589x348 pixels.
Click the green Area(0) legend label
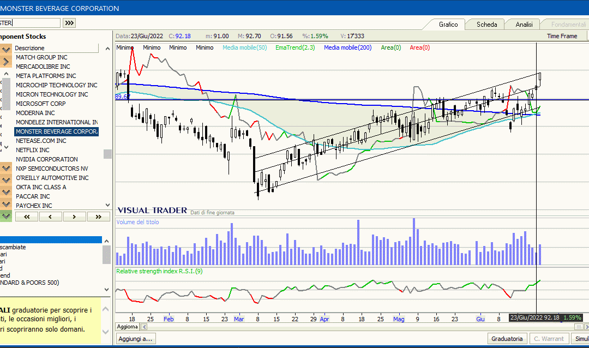pos(390,48)
